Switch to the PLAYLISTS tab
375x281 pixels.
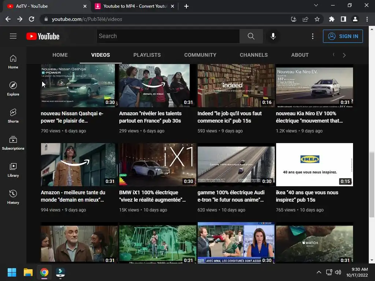[x=147, y=55]
